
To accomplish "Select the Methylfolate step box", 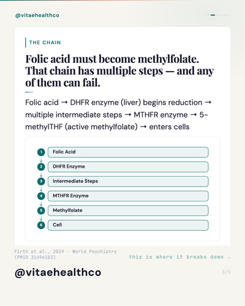I will (128, 211).
